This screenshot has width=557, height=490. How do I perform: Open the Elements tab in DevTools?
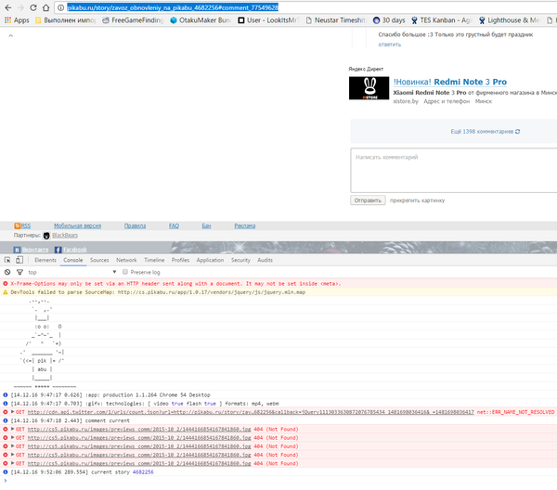click(45, 261)
